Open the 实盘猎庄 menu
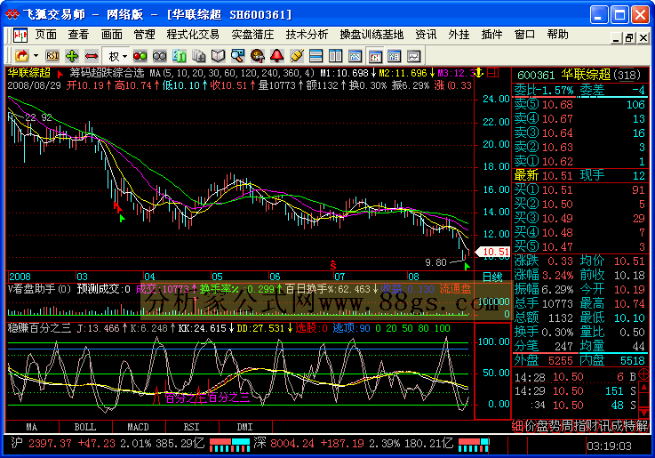This screenshot has height=458, width=655. pyautogui.click(x=252, y=35)
